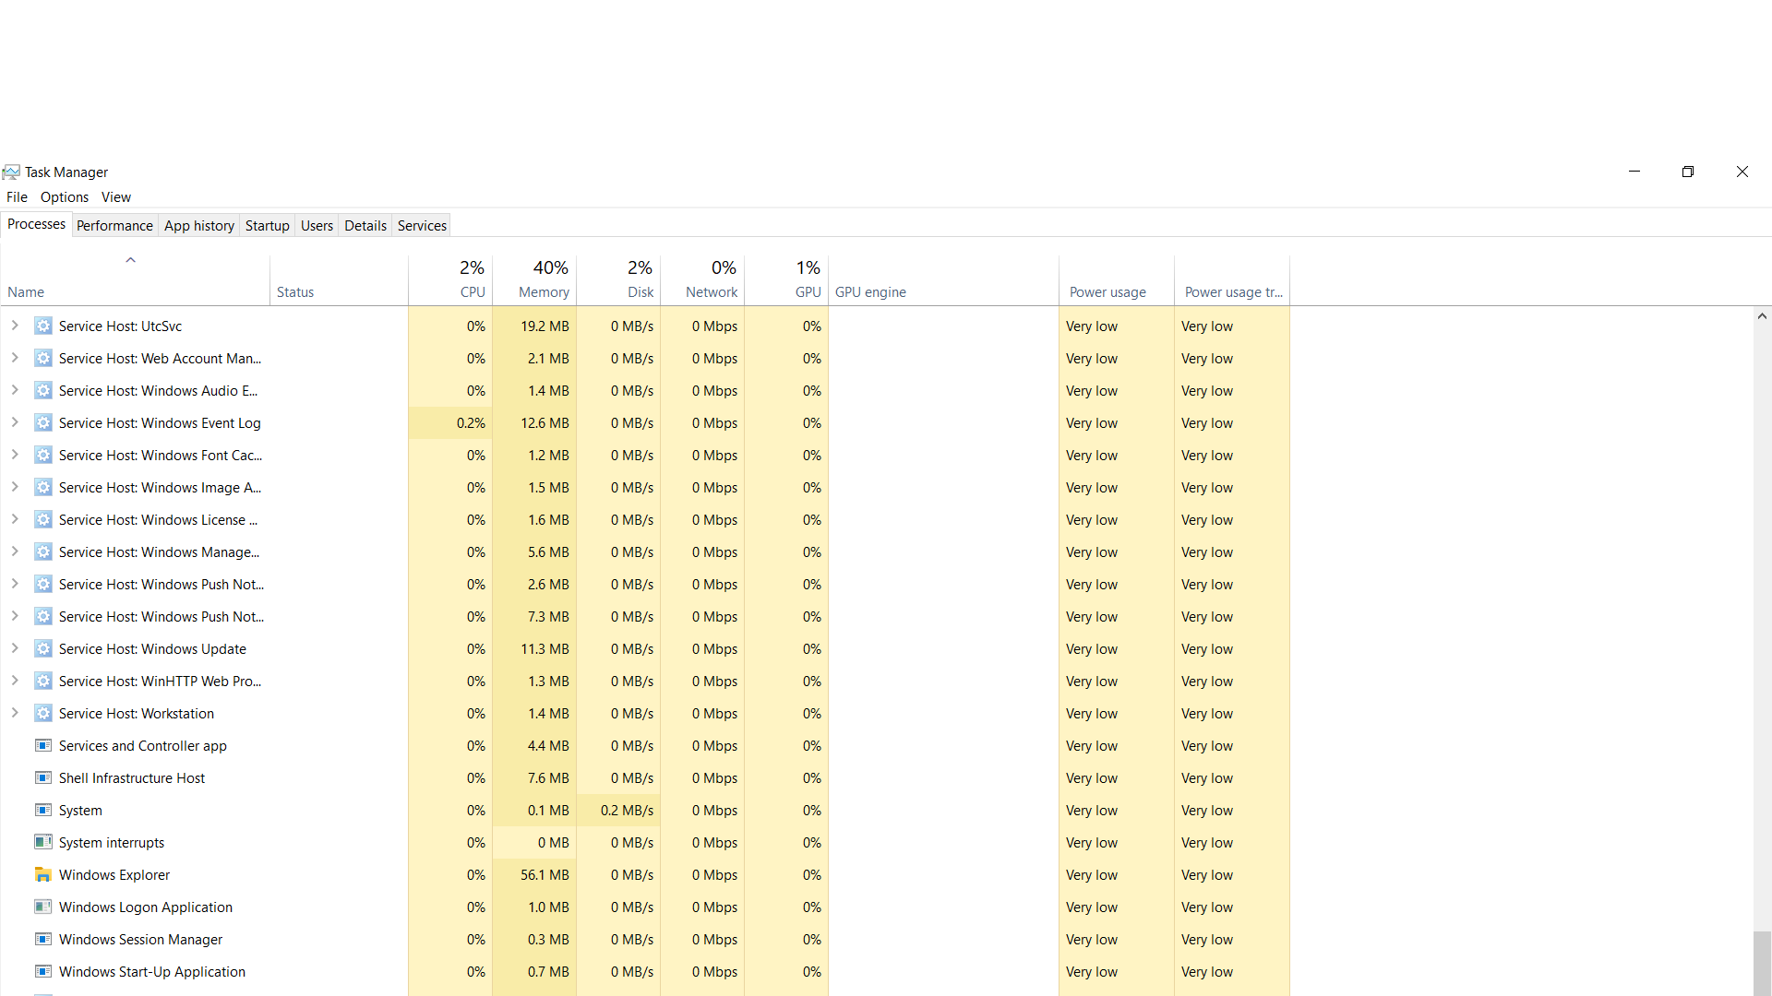Expand Service Host: WinHTTP Web Proxy entry

[15, 681]
